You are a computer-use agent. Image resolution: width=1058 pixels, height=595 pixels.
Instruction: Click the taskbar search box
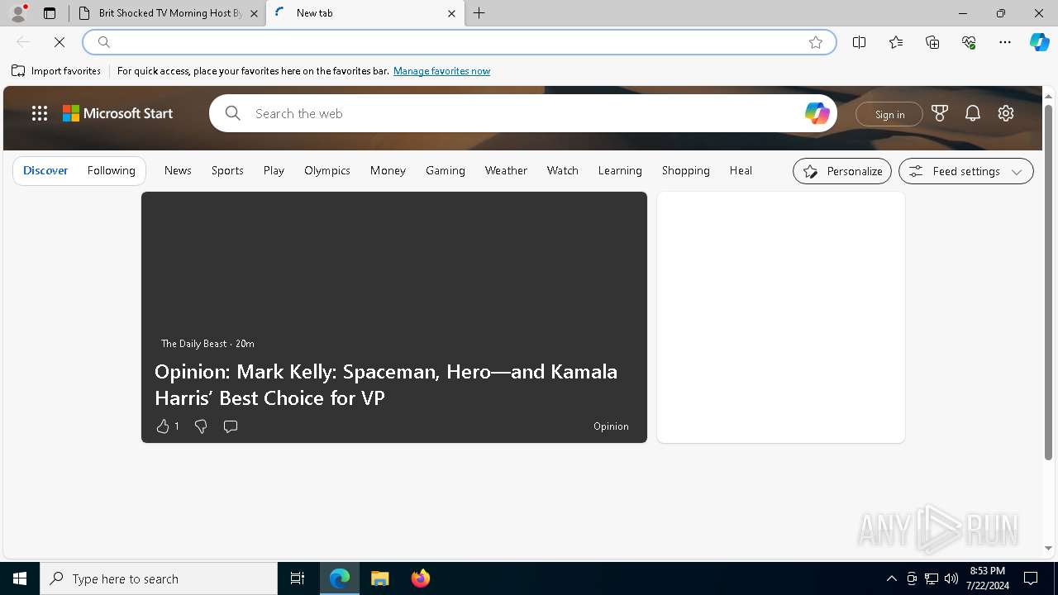pos(159,578)
